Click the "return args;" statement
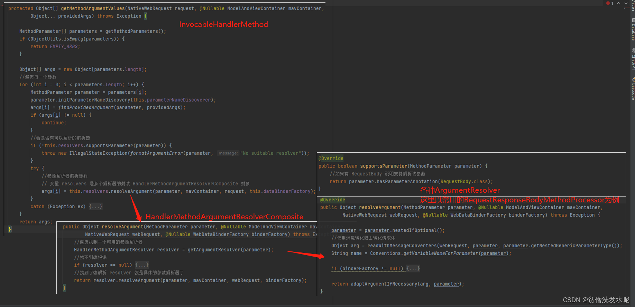 point(36,222)
